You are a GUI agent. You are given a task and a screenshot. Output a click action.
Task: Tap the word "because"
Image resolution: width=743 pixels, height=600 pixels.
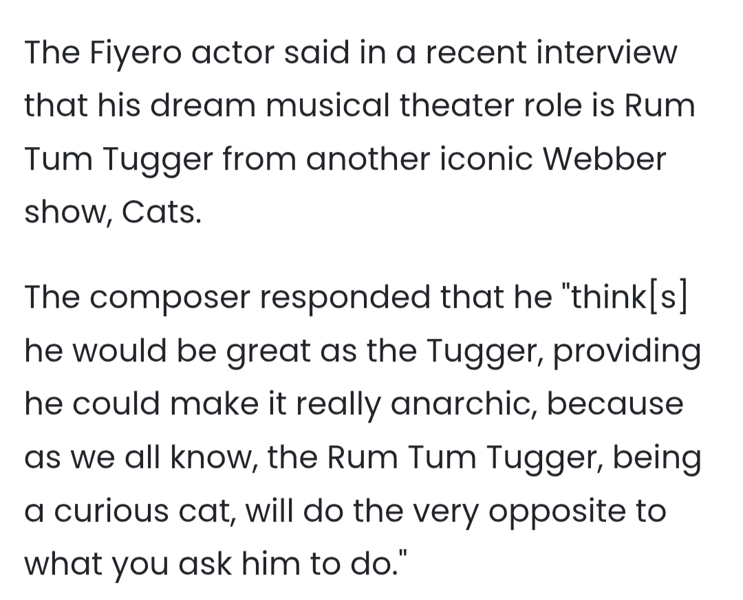tap(615, 405)
